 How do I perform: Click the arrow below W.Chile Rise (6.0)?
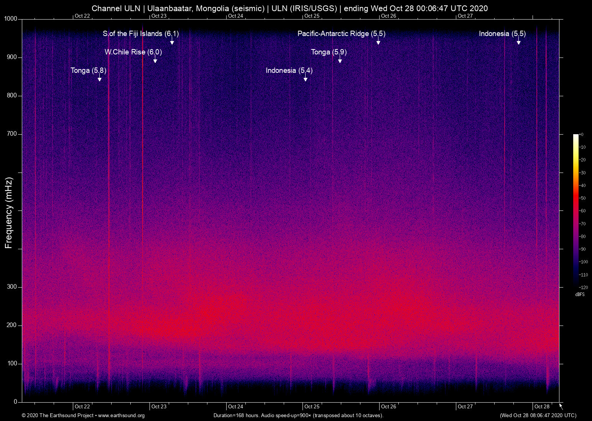155,60
